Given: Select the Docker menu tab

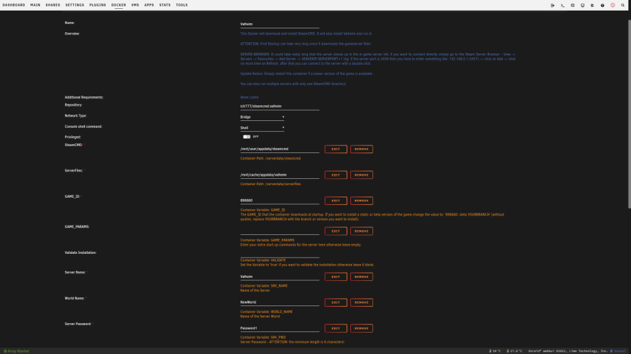Looking at the screenshot, I should pyautogui.click(x=119, y=5).
